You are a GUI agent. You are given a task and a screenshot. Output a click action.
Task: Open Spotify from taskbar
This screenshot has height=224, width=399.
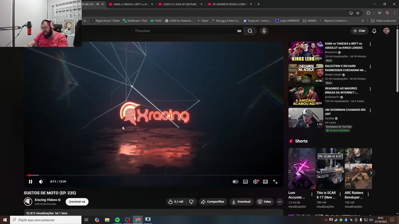tap(118, 220)
